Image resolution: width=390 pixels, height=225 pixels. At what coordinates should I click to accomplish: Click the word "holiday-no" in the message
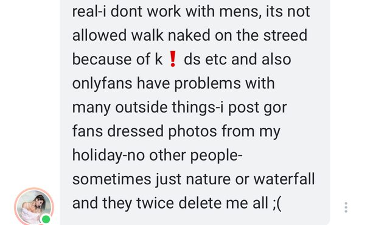point(108,156)
